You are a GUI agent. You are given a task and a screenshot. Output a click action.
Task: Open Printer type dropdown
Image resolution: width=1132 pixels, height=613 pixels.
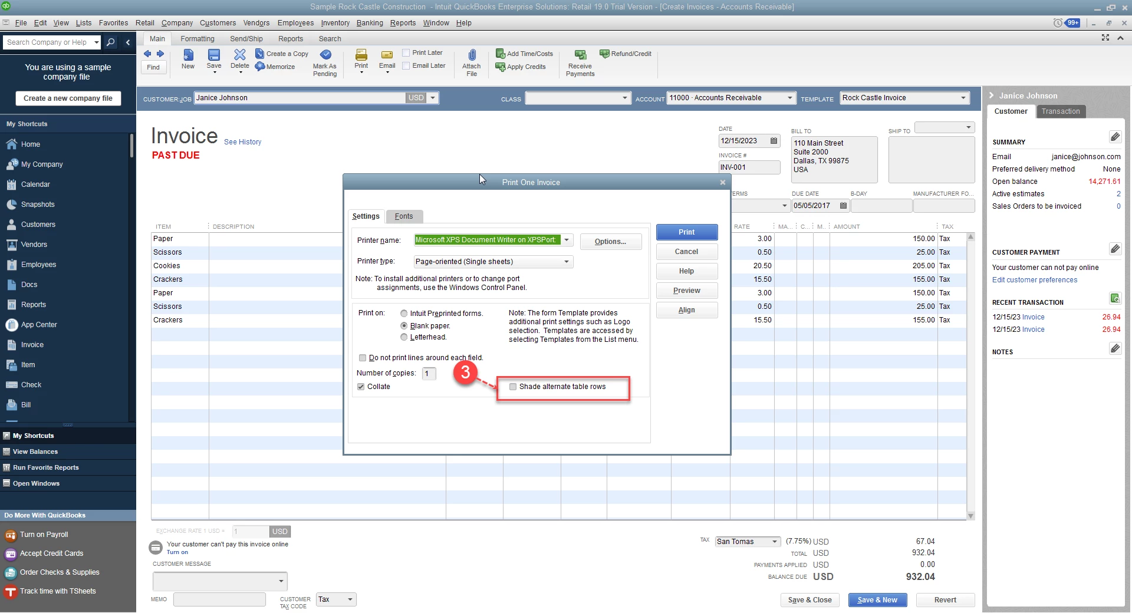(x=567, y=262)
